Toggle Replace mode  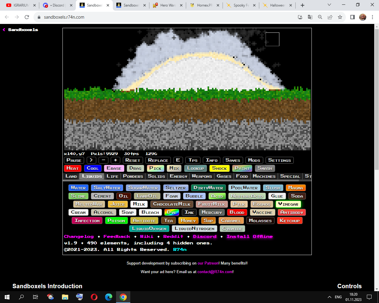(x=158, y=160)
